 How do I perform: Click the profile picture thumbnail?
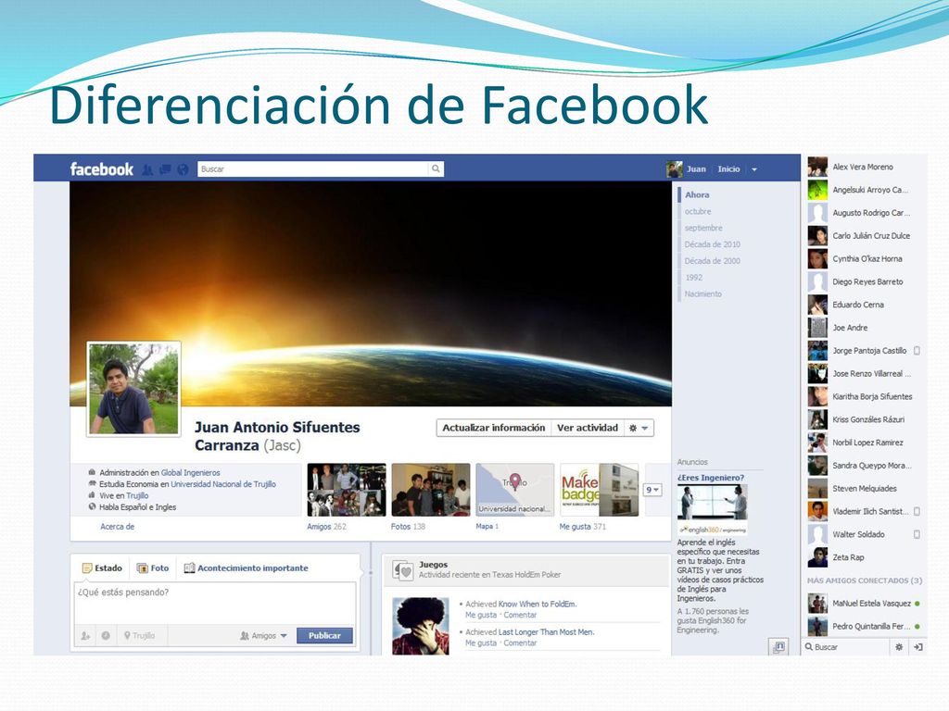click(133, 388)
